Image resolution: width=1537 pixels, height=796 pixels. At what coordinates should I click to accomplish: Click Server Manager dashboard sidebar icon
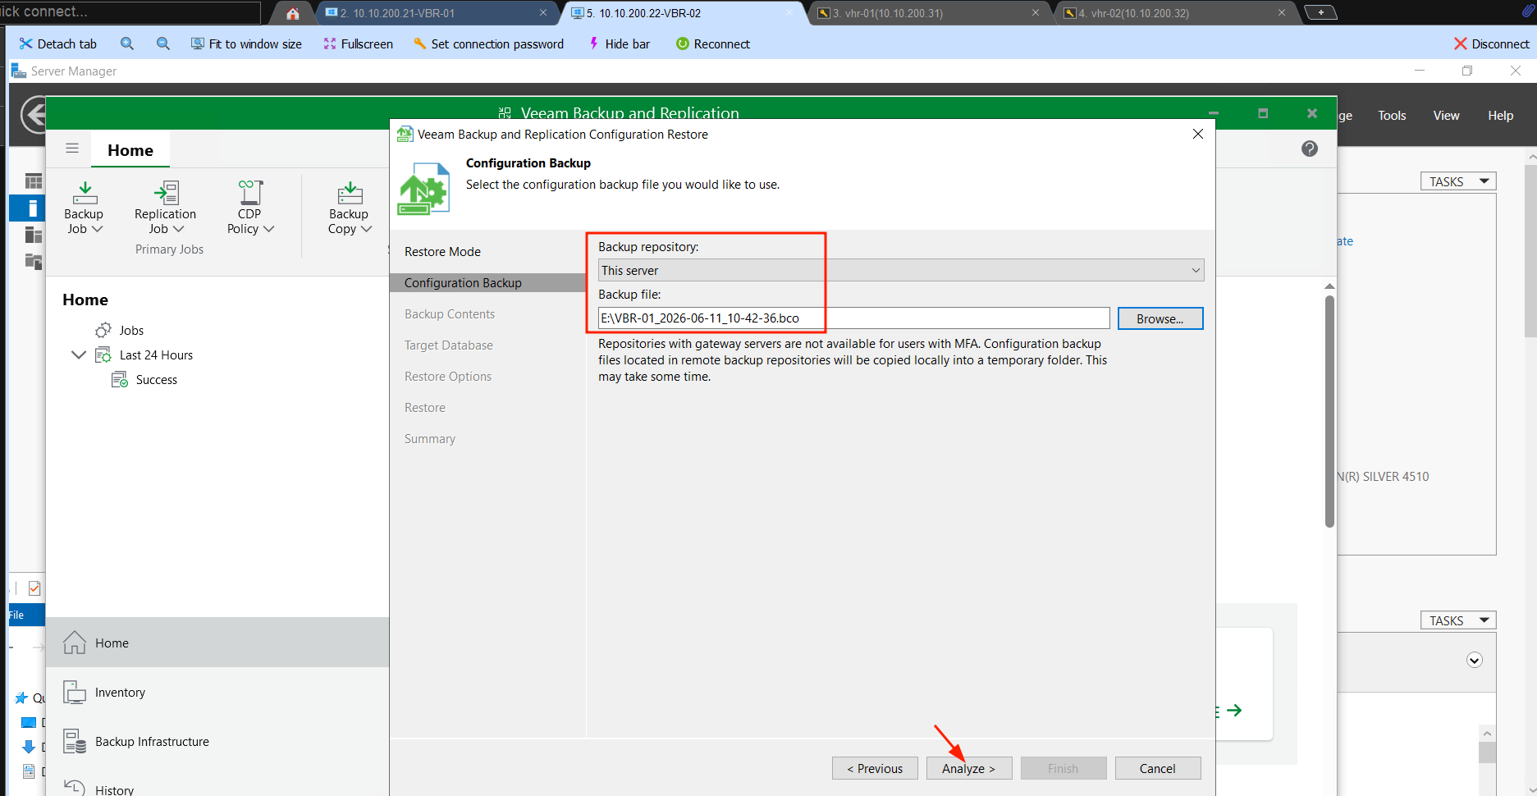34,181
